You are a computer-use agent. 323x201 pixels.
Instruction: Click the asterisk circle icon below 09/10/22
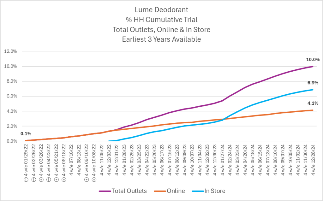pos(87,180)
